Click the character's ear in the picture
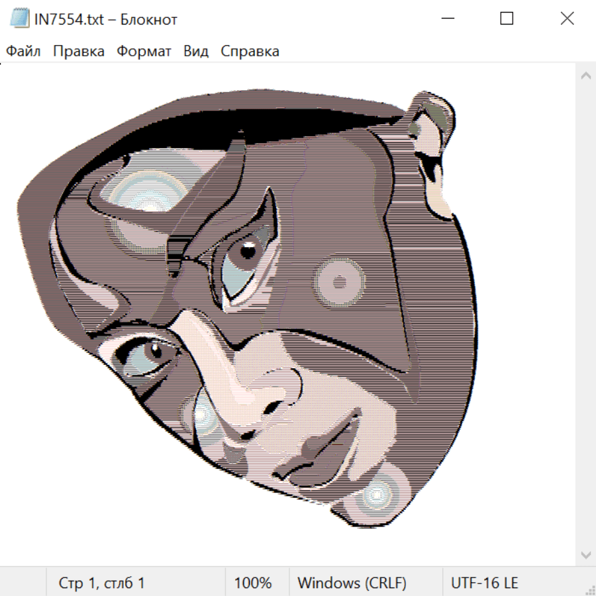The width and height of the screenshot is (596, 596). tap(432, 152)
